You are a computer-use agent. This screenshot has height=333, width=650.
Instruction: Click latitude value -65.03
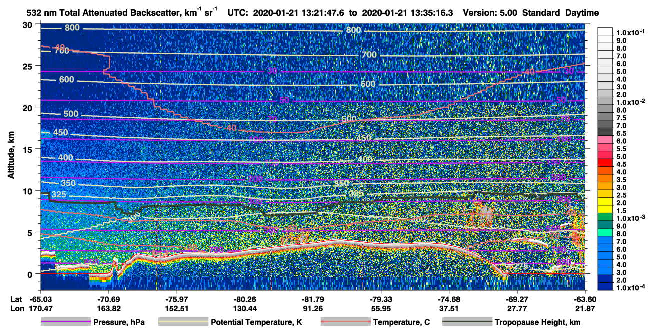click(x=40, y=299)
